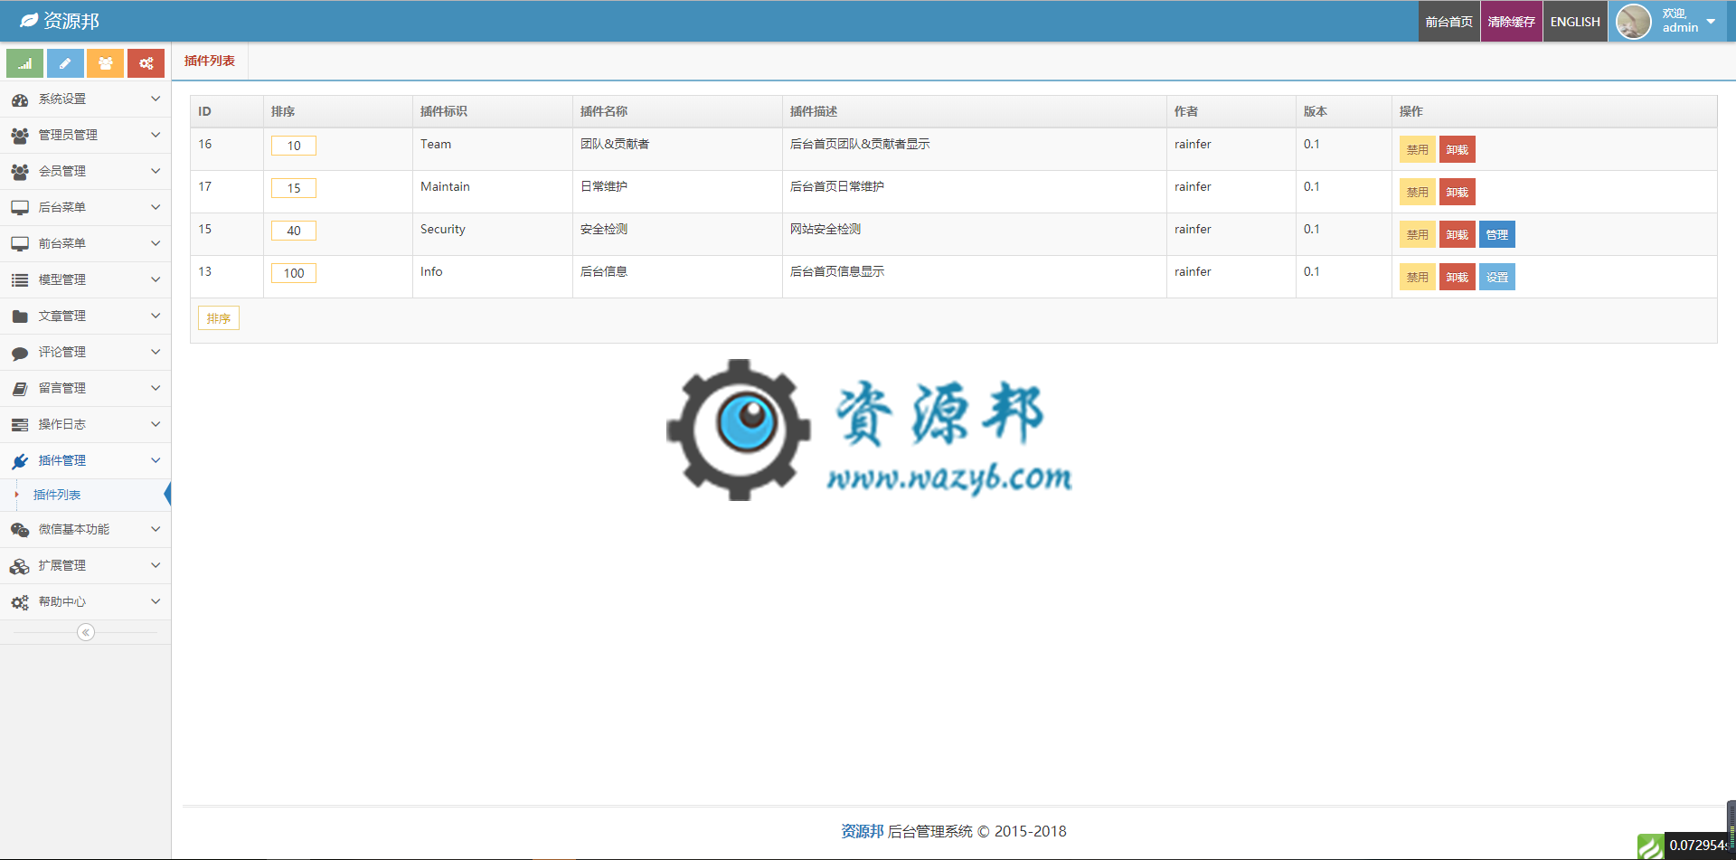Viewport: 1736px width, 860px height.
Task: Uninstall the Team plugin with 卸载
Action: [1457, 149]
